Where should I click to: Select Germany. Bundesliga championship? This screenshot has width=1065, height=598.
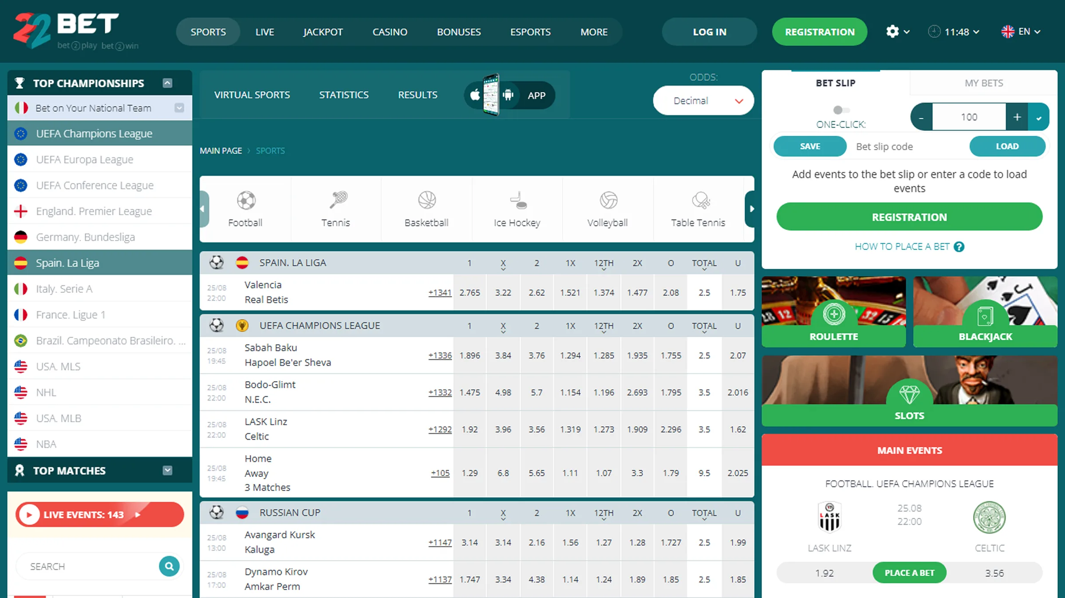click(100, 237)
